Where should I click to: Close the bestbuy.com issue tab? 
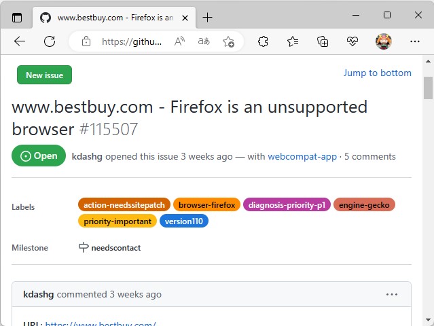point(185,18)
